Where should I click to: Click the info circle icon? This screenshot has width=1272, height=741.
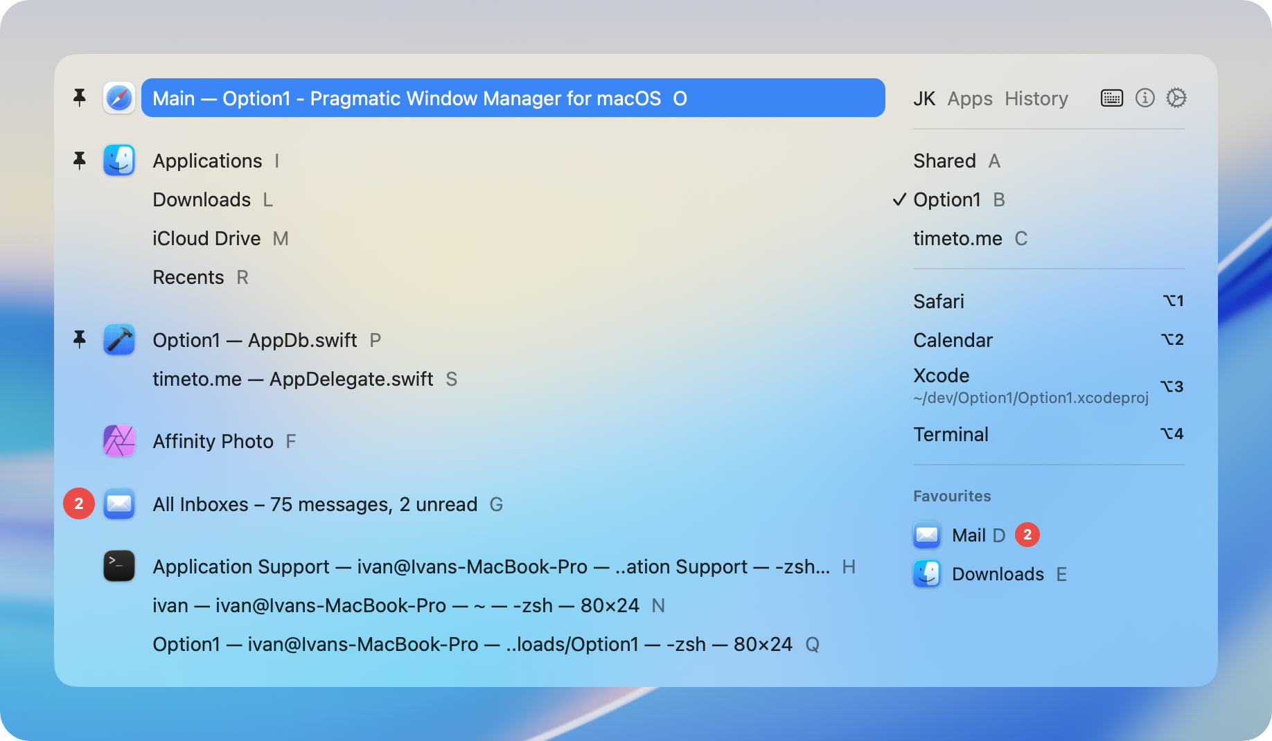(1145, 98)
